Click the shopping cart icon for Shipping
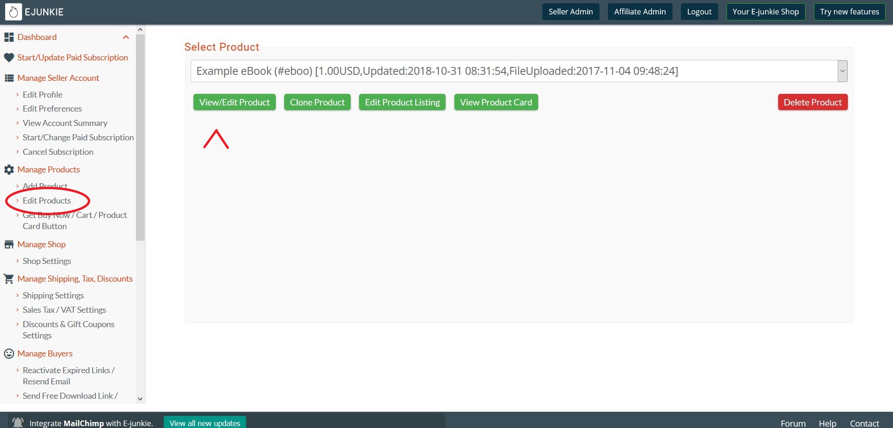Image resolution: width=893 pixels, height=428 pixels. pyautogui.click(x=9, y=279)
